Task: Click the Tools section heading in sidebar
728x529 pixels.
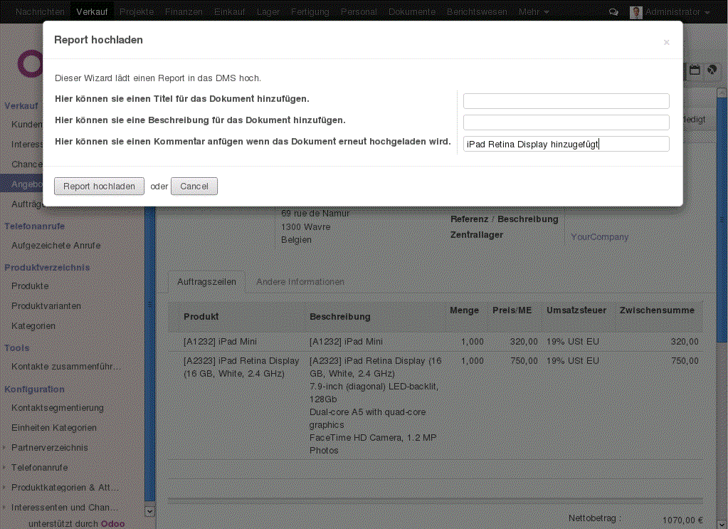Action: coord(16,348)
